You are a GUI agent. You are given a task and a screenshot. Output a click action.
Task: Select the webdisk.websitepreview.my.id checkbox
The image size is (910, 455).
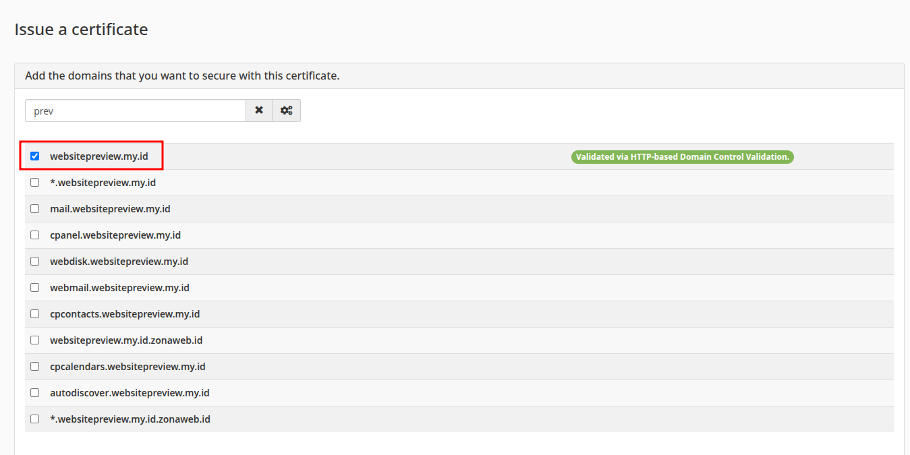point(35,261)
